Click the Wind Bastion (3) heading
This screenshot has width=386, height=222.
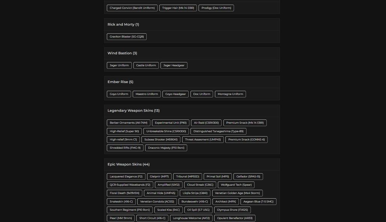[x=122, y=53]
